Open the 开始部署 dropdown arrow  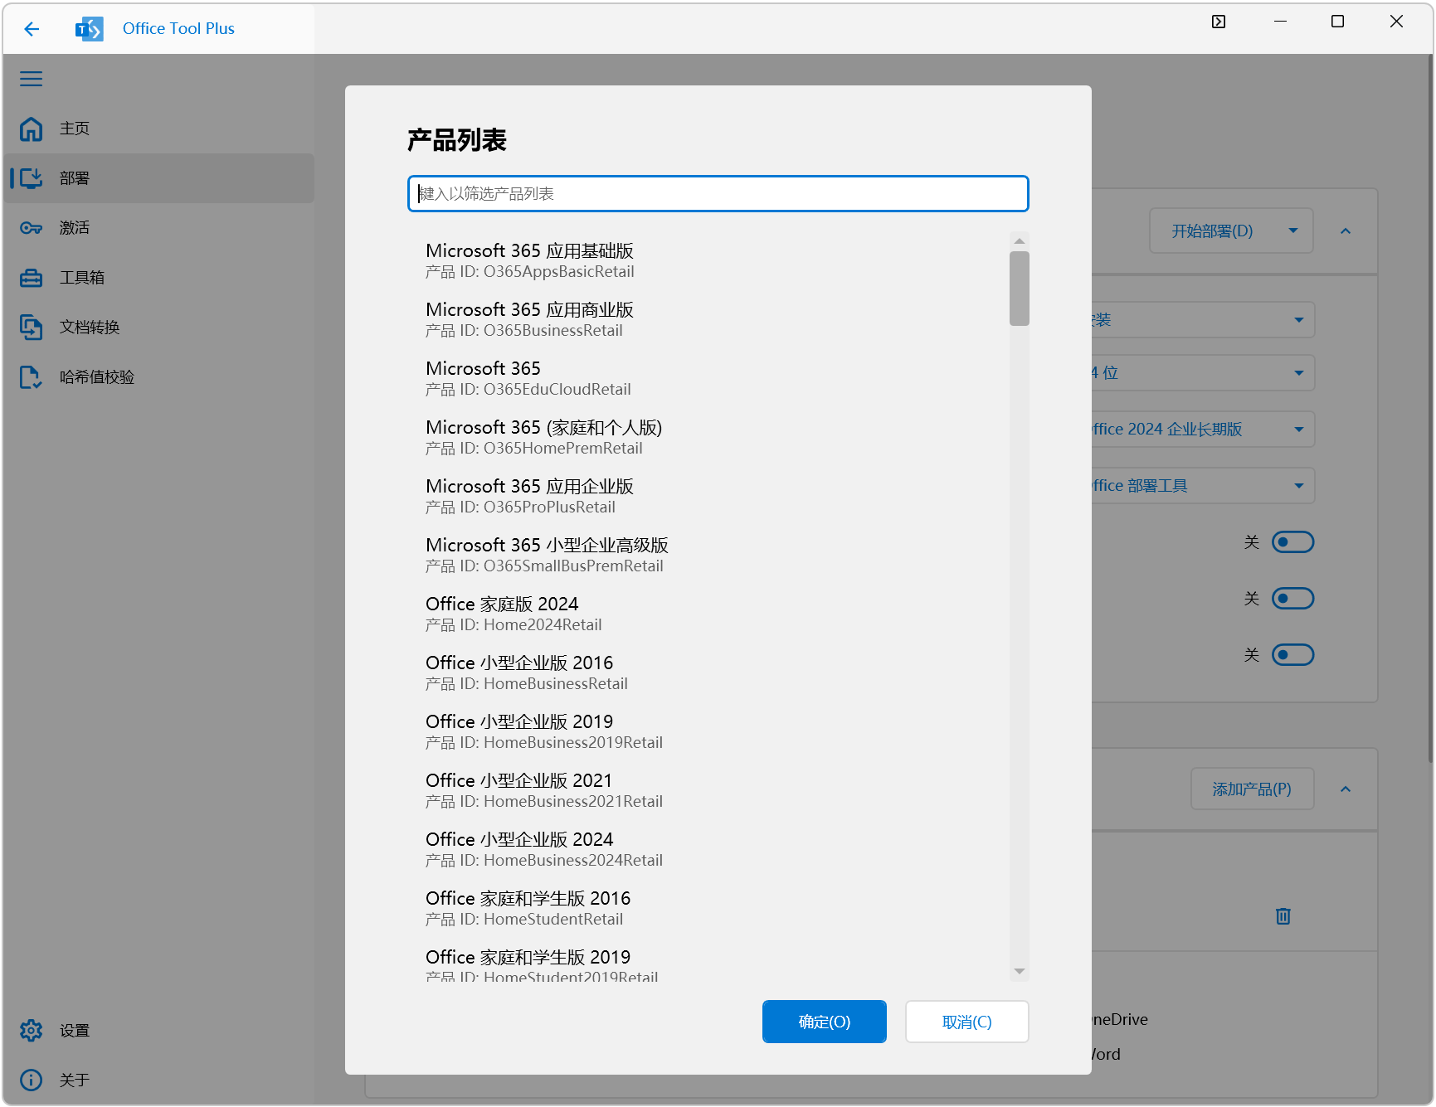pyautogui.click(x=1293, y=231)
